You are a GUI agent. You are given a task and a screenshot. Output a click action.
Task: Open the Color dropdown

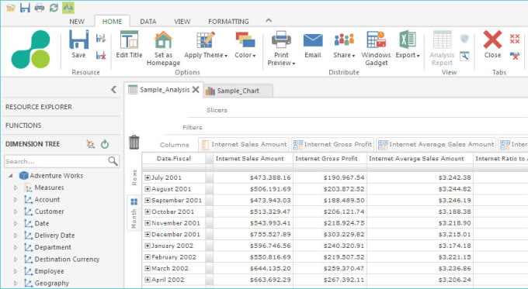[245, 44]
